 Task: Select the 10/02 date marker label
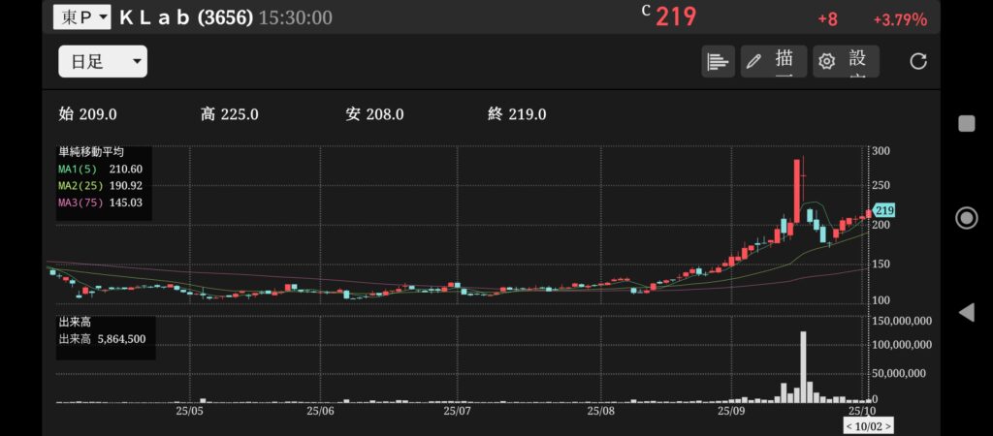coord(868,425)
